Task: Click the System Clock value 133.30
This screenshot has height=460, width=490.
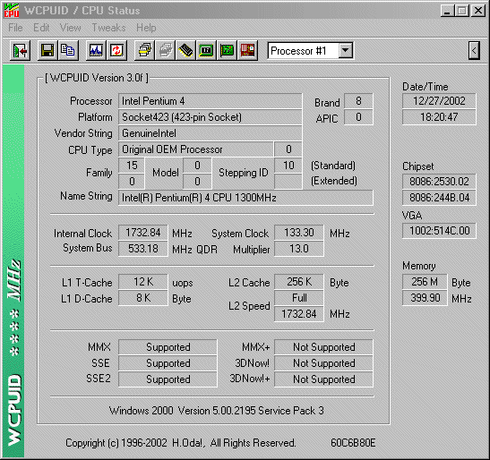Action: coord(299,233)
